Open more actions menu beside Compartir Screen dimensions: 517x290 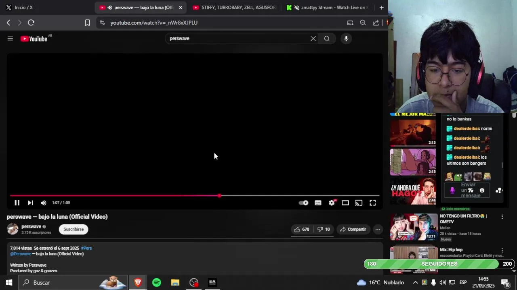pyautogui.click(x=378, y=229)
